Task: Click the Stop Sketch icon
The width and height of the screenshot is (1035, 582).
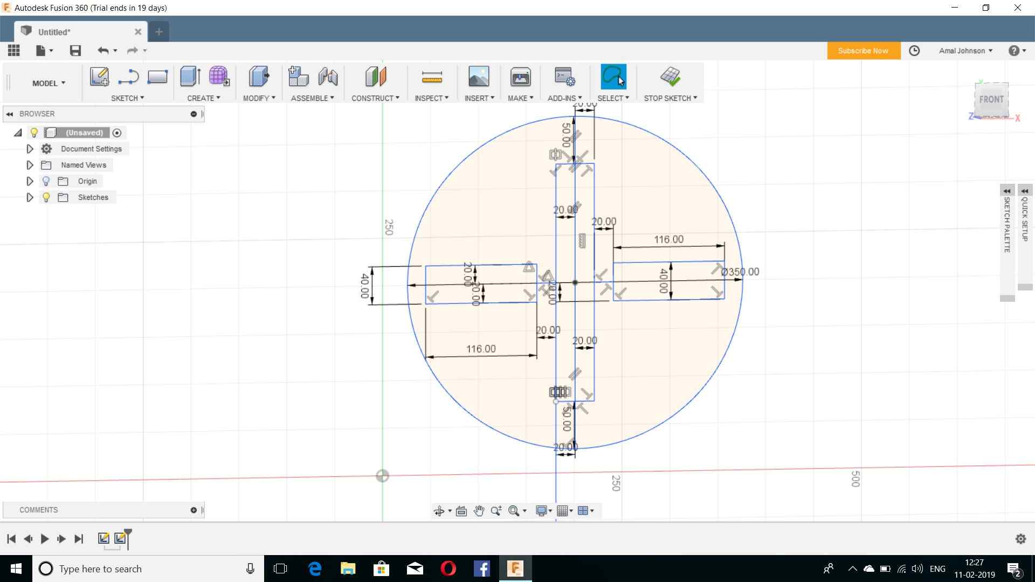Action: pyautogui.click(x=670, y=77)
